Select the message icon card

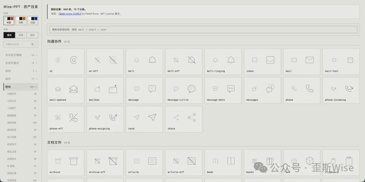(144, 90)
